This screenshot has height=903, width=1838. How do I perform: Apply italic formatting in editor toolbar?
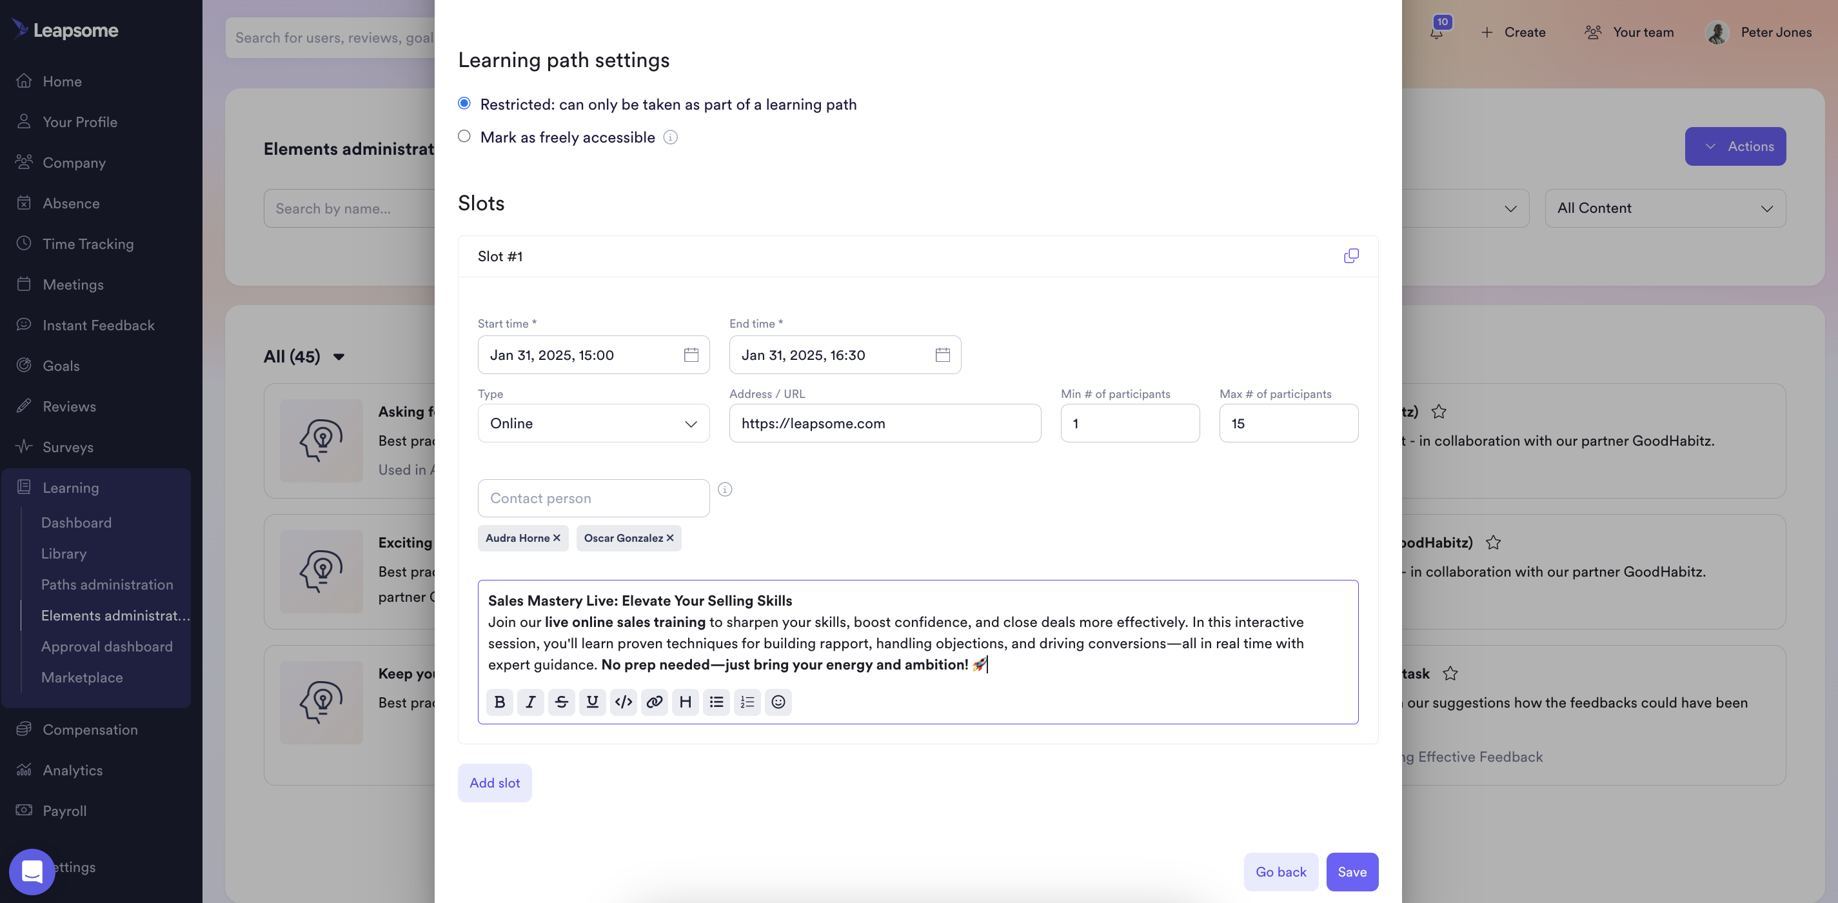[x=530, y=702]
